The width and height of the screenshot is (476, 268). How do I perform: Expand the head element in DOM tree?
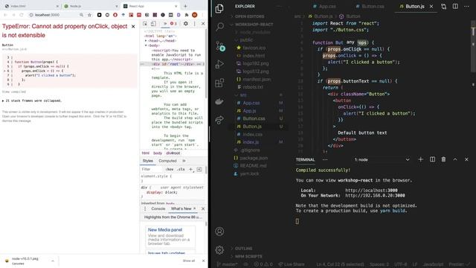point(146,41)
